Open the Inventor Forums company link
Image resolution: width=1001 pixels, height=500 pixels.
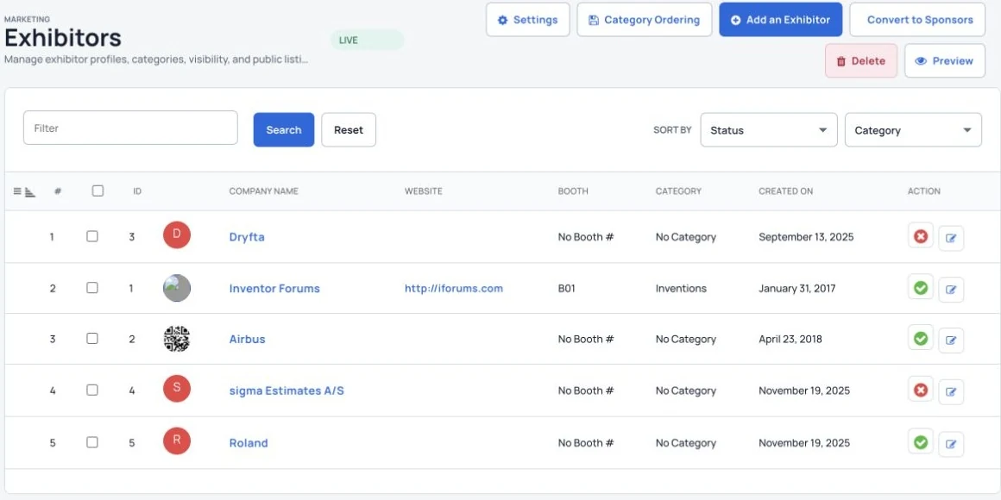(274, 288)
